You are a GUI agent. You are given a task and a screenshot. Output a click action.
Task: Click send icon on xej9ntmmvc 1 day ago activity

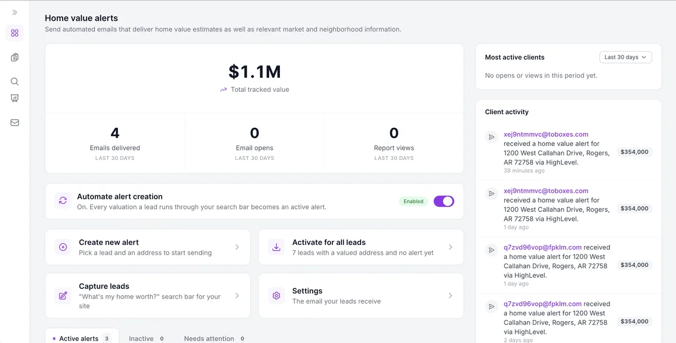tap(492, 193)
